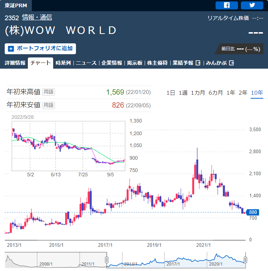This screenshot has height=271, width=268.
Task: Open the 時系列 tab
Action: (63, 63)
